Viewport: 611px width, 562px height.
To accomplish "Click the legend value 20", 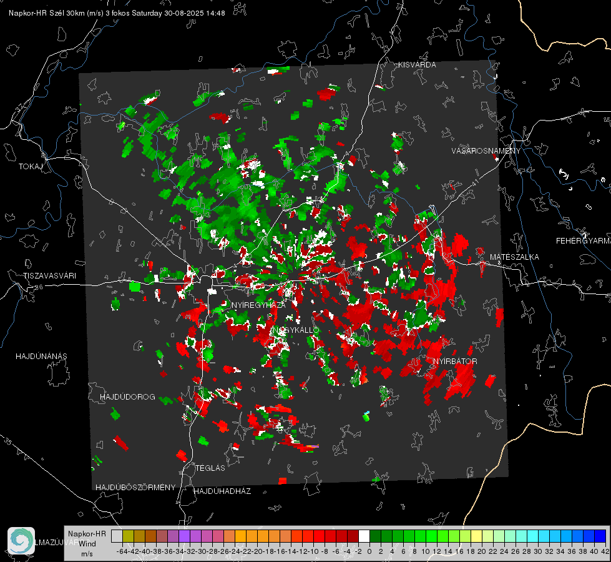I will [x=482, y=551].
